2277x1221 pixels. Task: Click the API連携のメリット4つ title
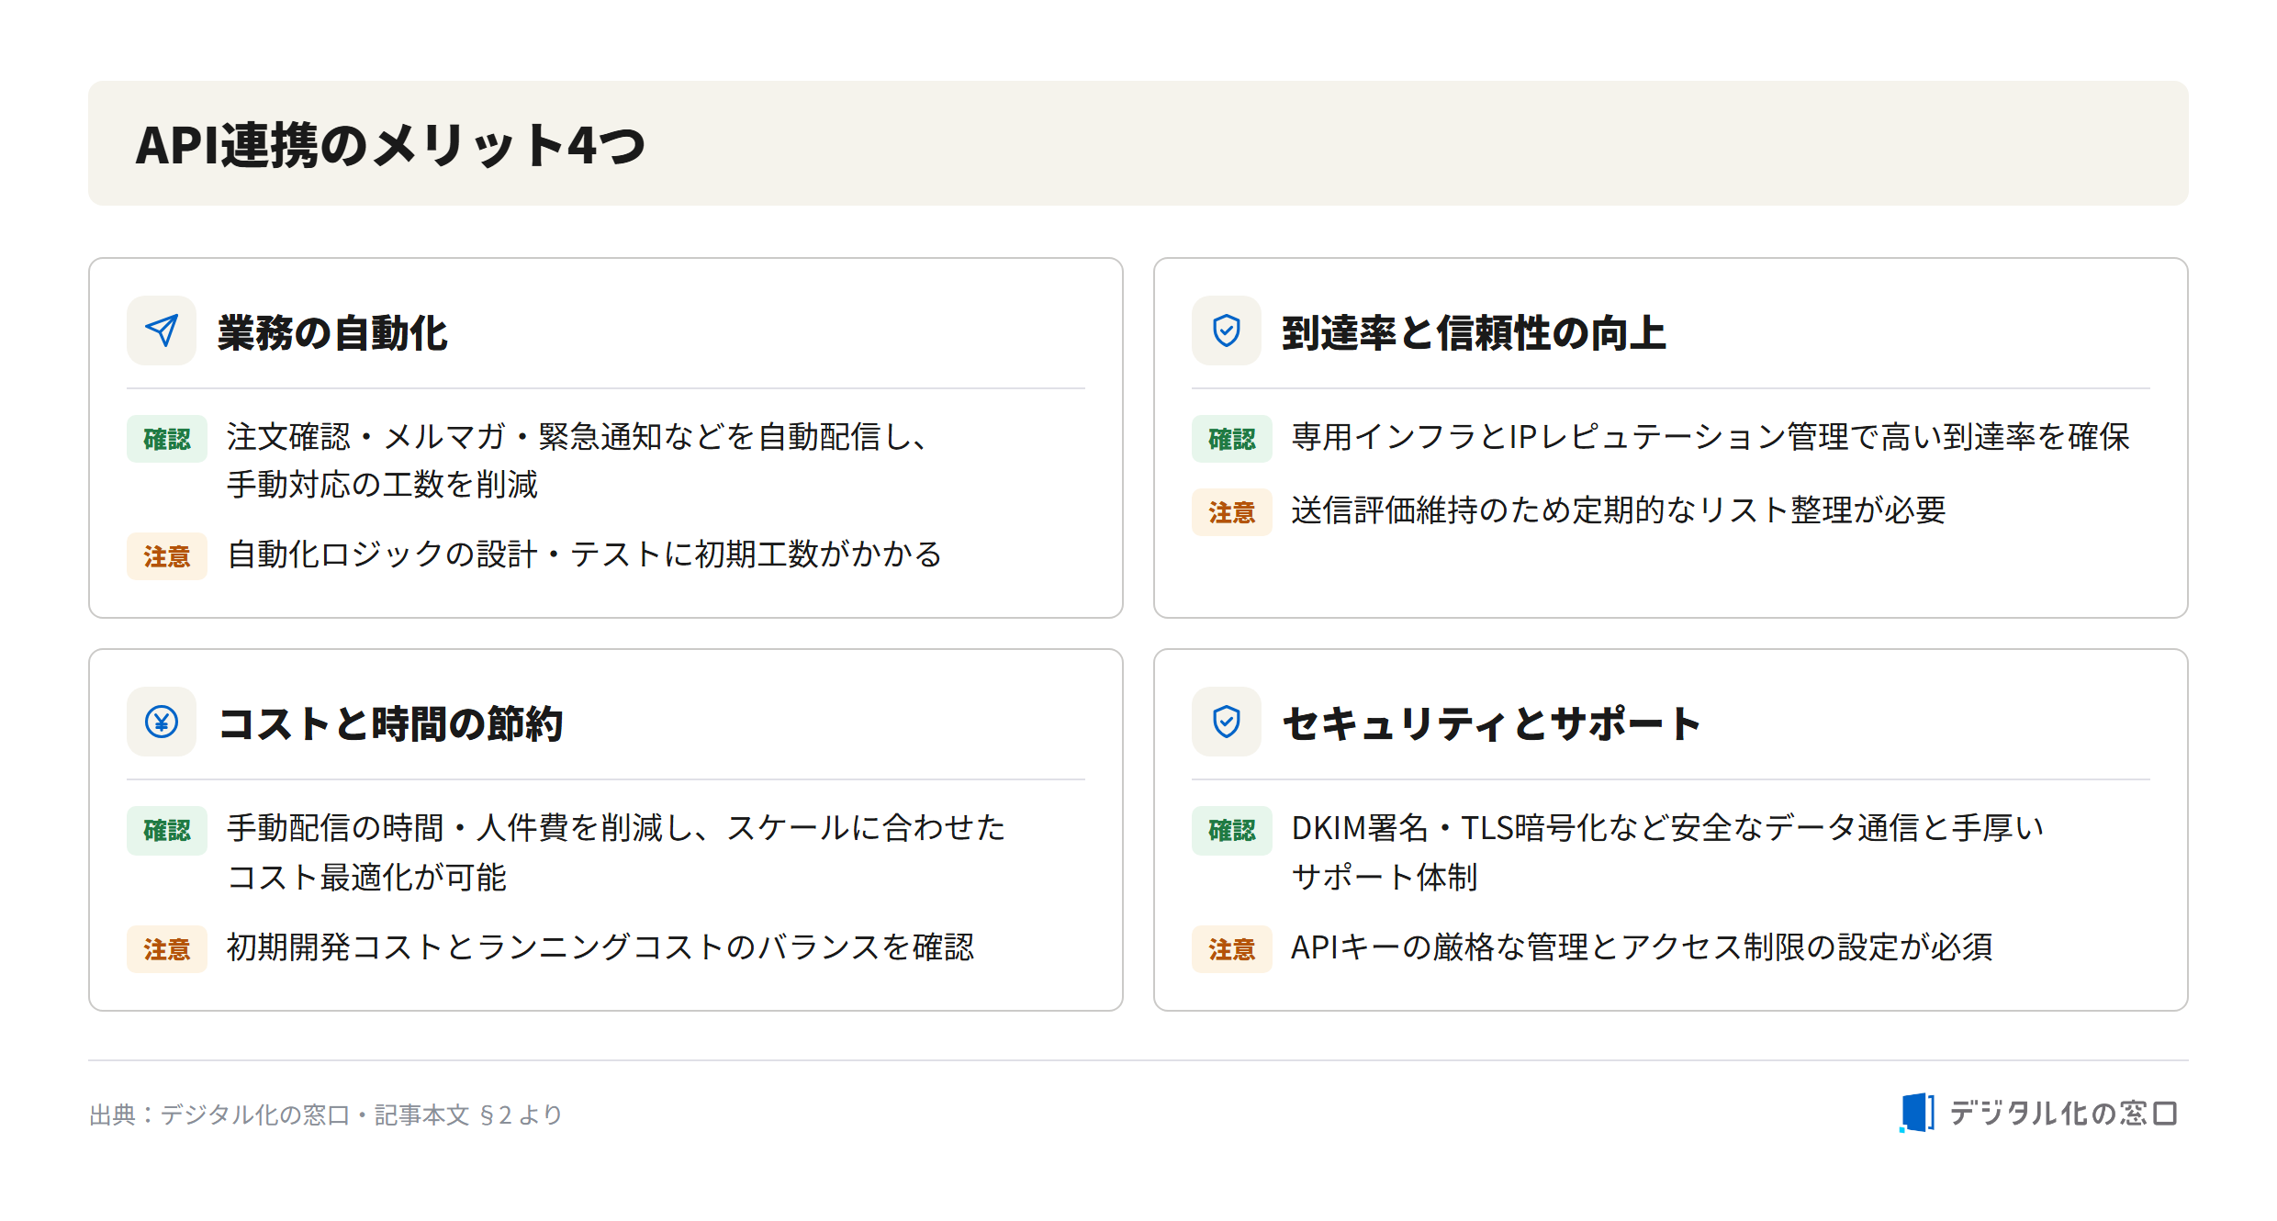point(391,145)
